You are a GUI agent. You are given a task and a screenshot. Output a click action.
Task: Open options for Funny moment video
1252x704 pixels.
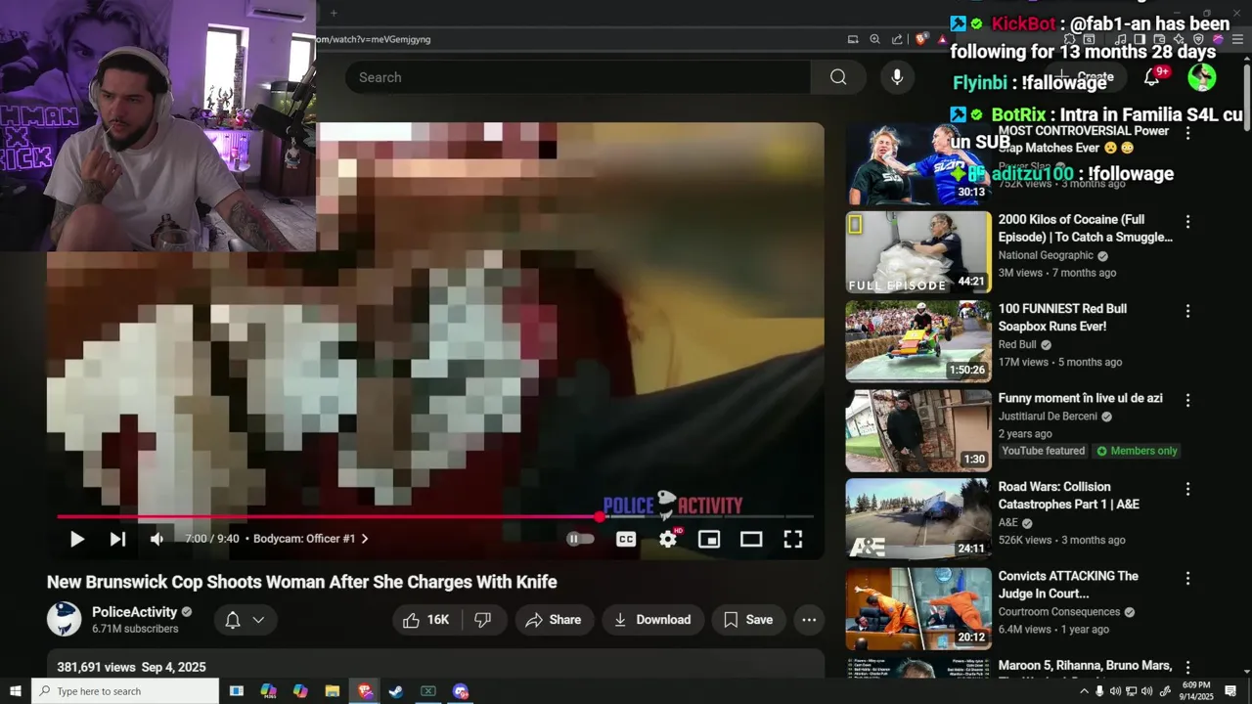[1187, 400]
